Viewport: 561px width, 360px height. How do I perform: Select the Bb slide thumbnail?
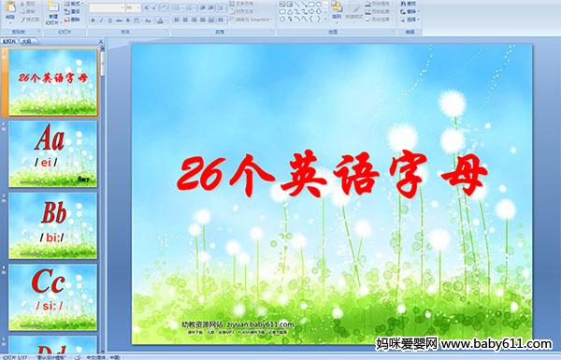(53, 225)
